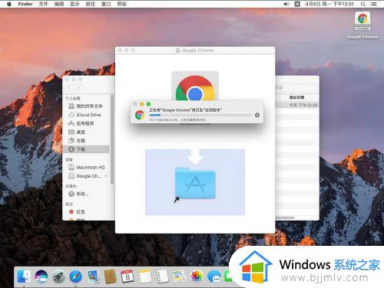Viewport: 384px width, 288px height.
Task: Open the Apple menu
Action: tap(9, 4)
